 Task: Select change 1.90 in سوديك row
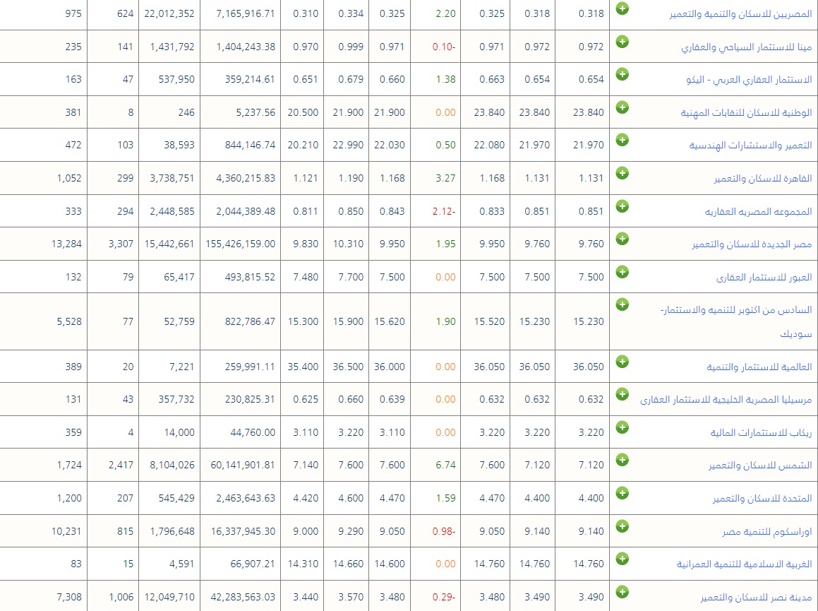(x=445, y=321)
